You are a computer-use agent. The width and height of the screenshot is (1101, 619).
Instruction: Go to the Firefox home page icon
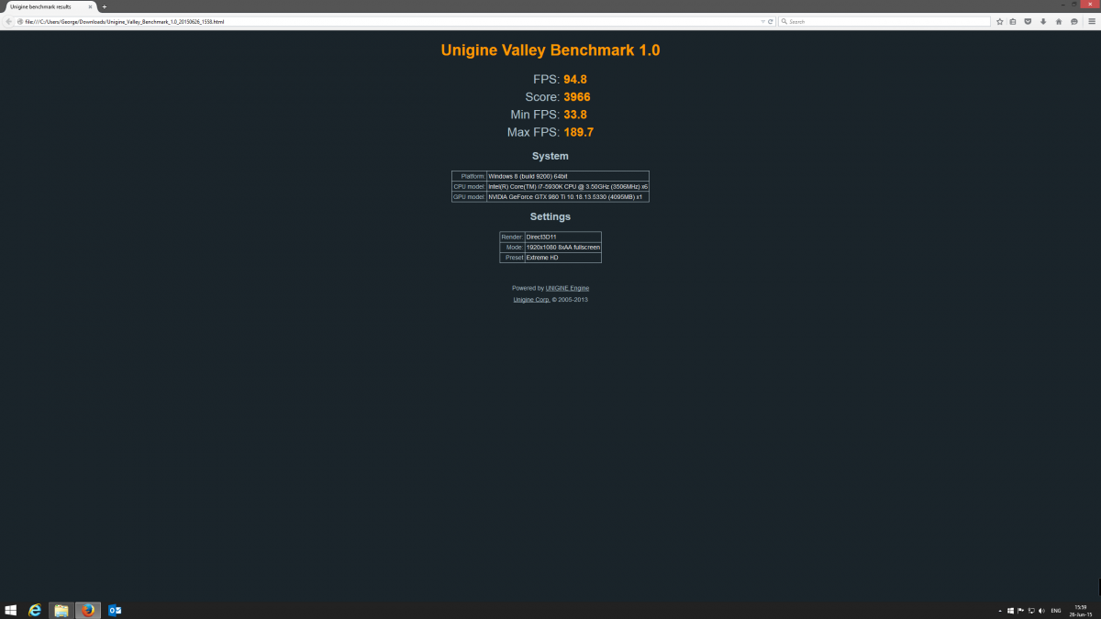1059,21
